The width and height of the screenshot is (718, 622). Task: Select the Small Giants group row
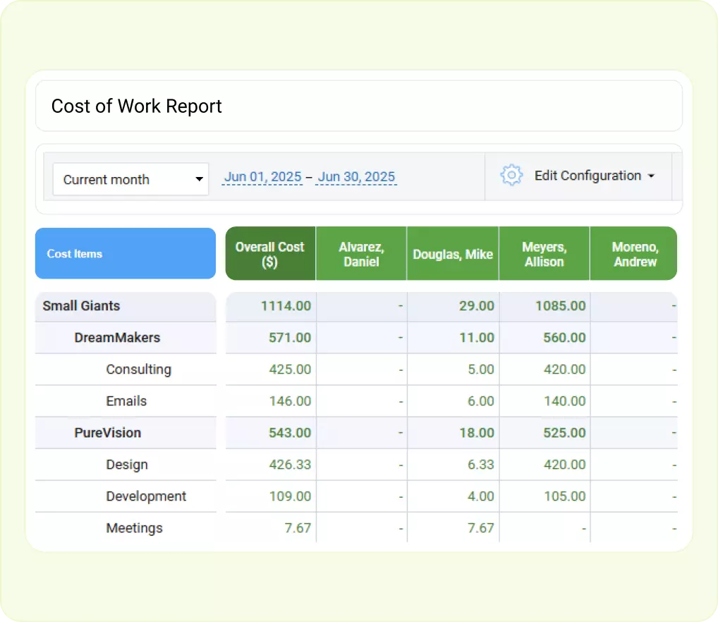pos(80,306)
